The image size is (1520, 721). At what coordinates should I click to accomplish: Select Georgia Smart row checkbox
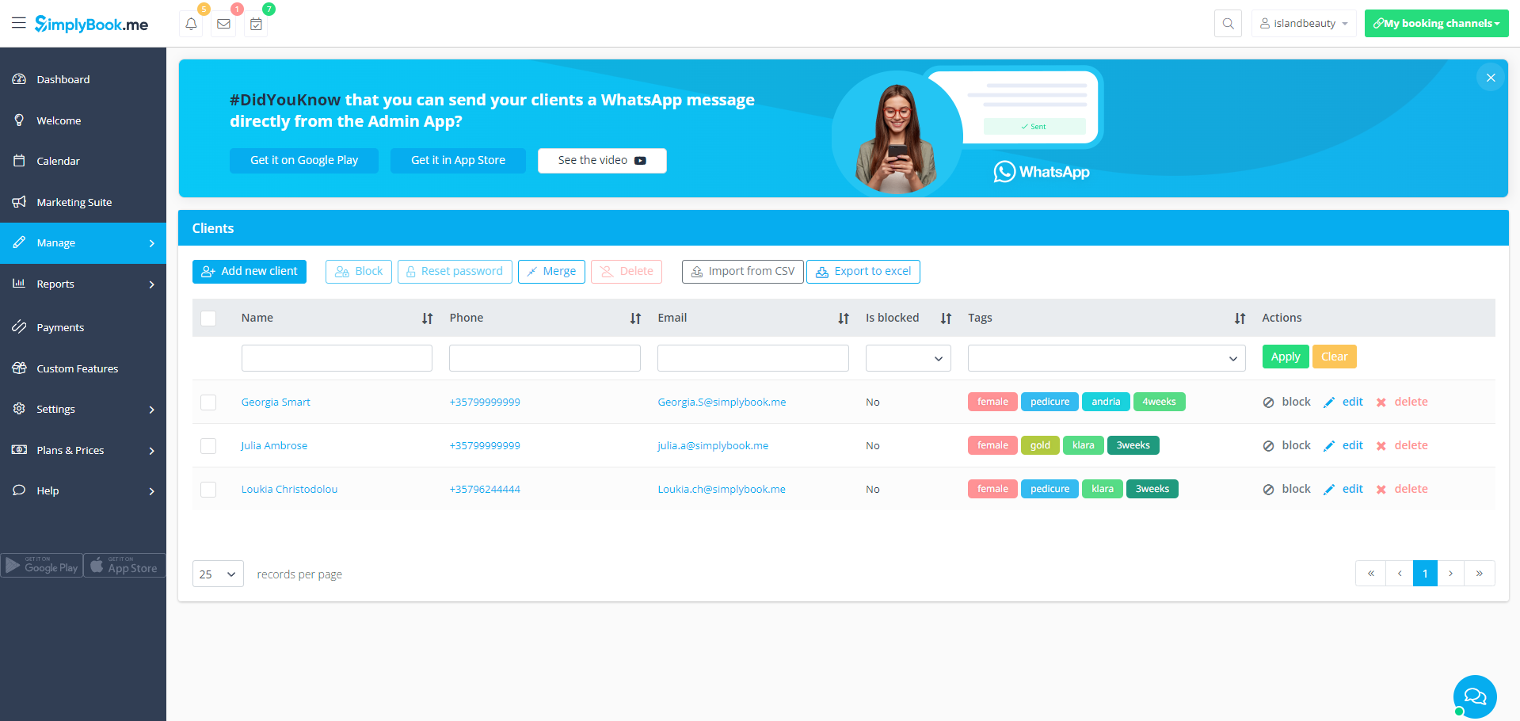click(x=208, y=402)
